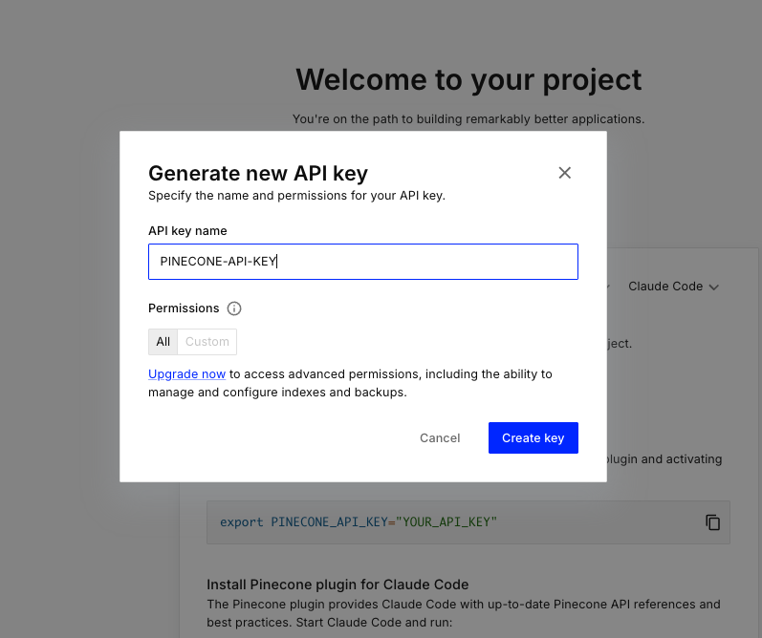Click the export keyword in the code block

click(241, 522)
